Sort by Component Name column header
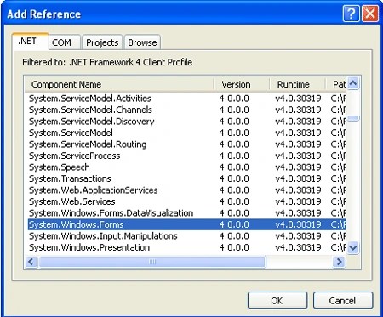The height and width of the screenshot is (317, 383). pos(119,84)
